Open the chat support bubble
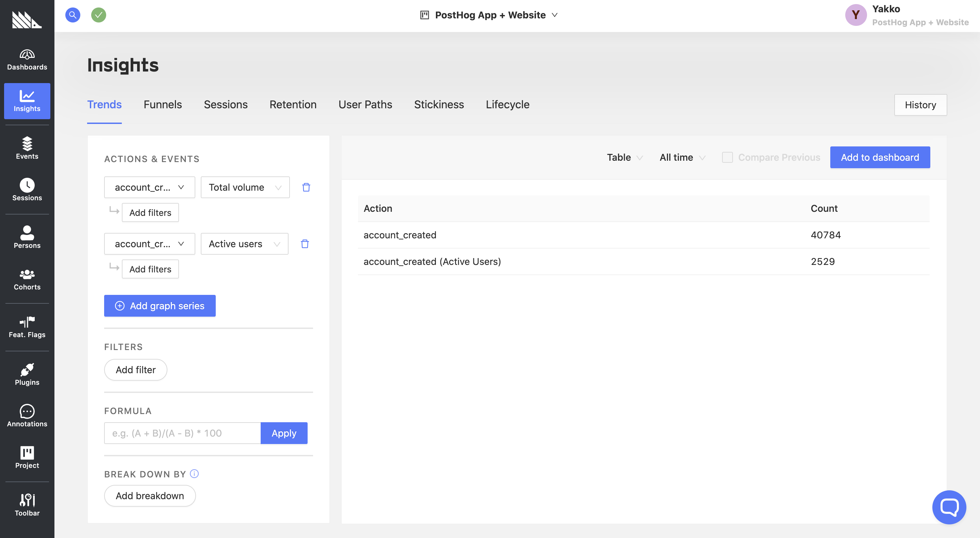The height and width of the screenshot is (538, 980). tap(949, 507)
